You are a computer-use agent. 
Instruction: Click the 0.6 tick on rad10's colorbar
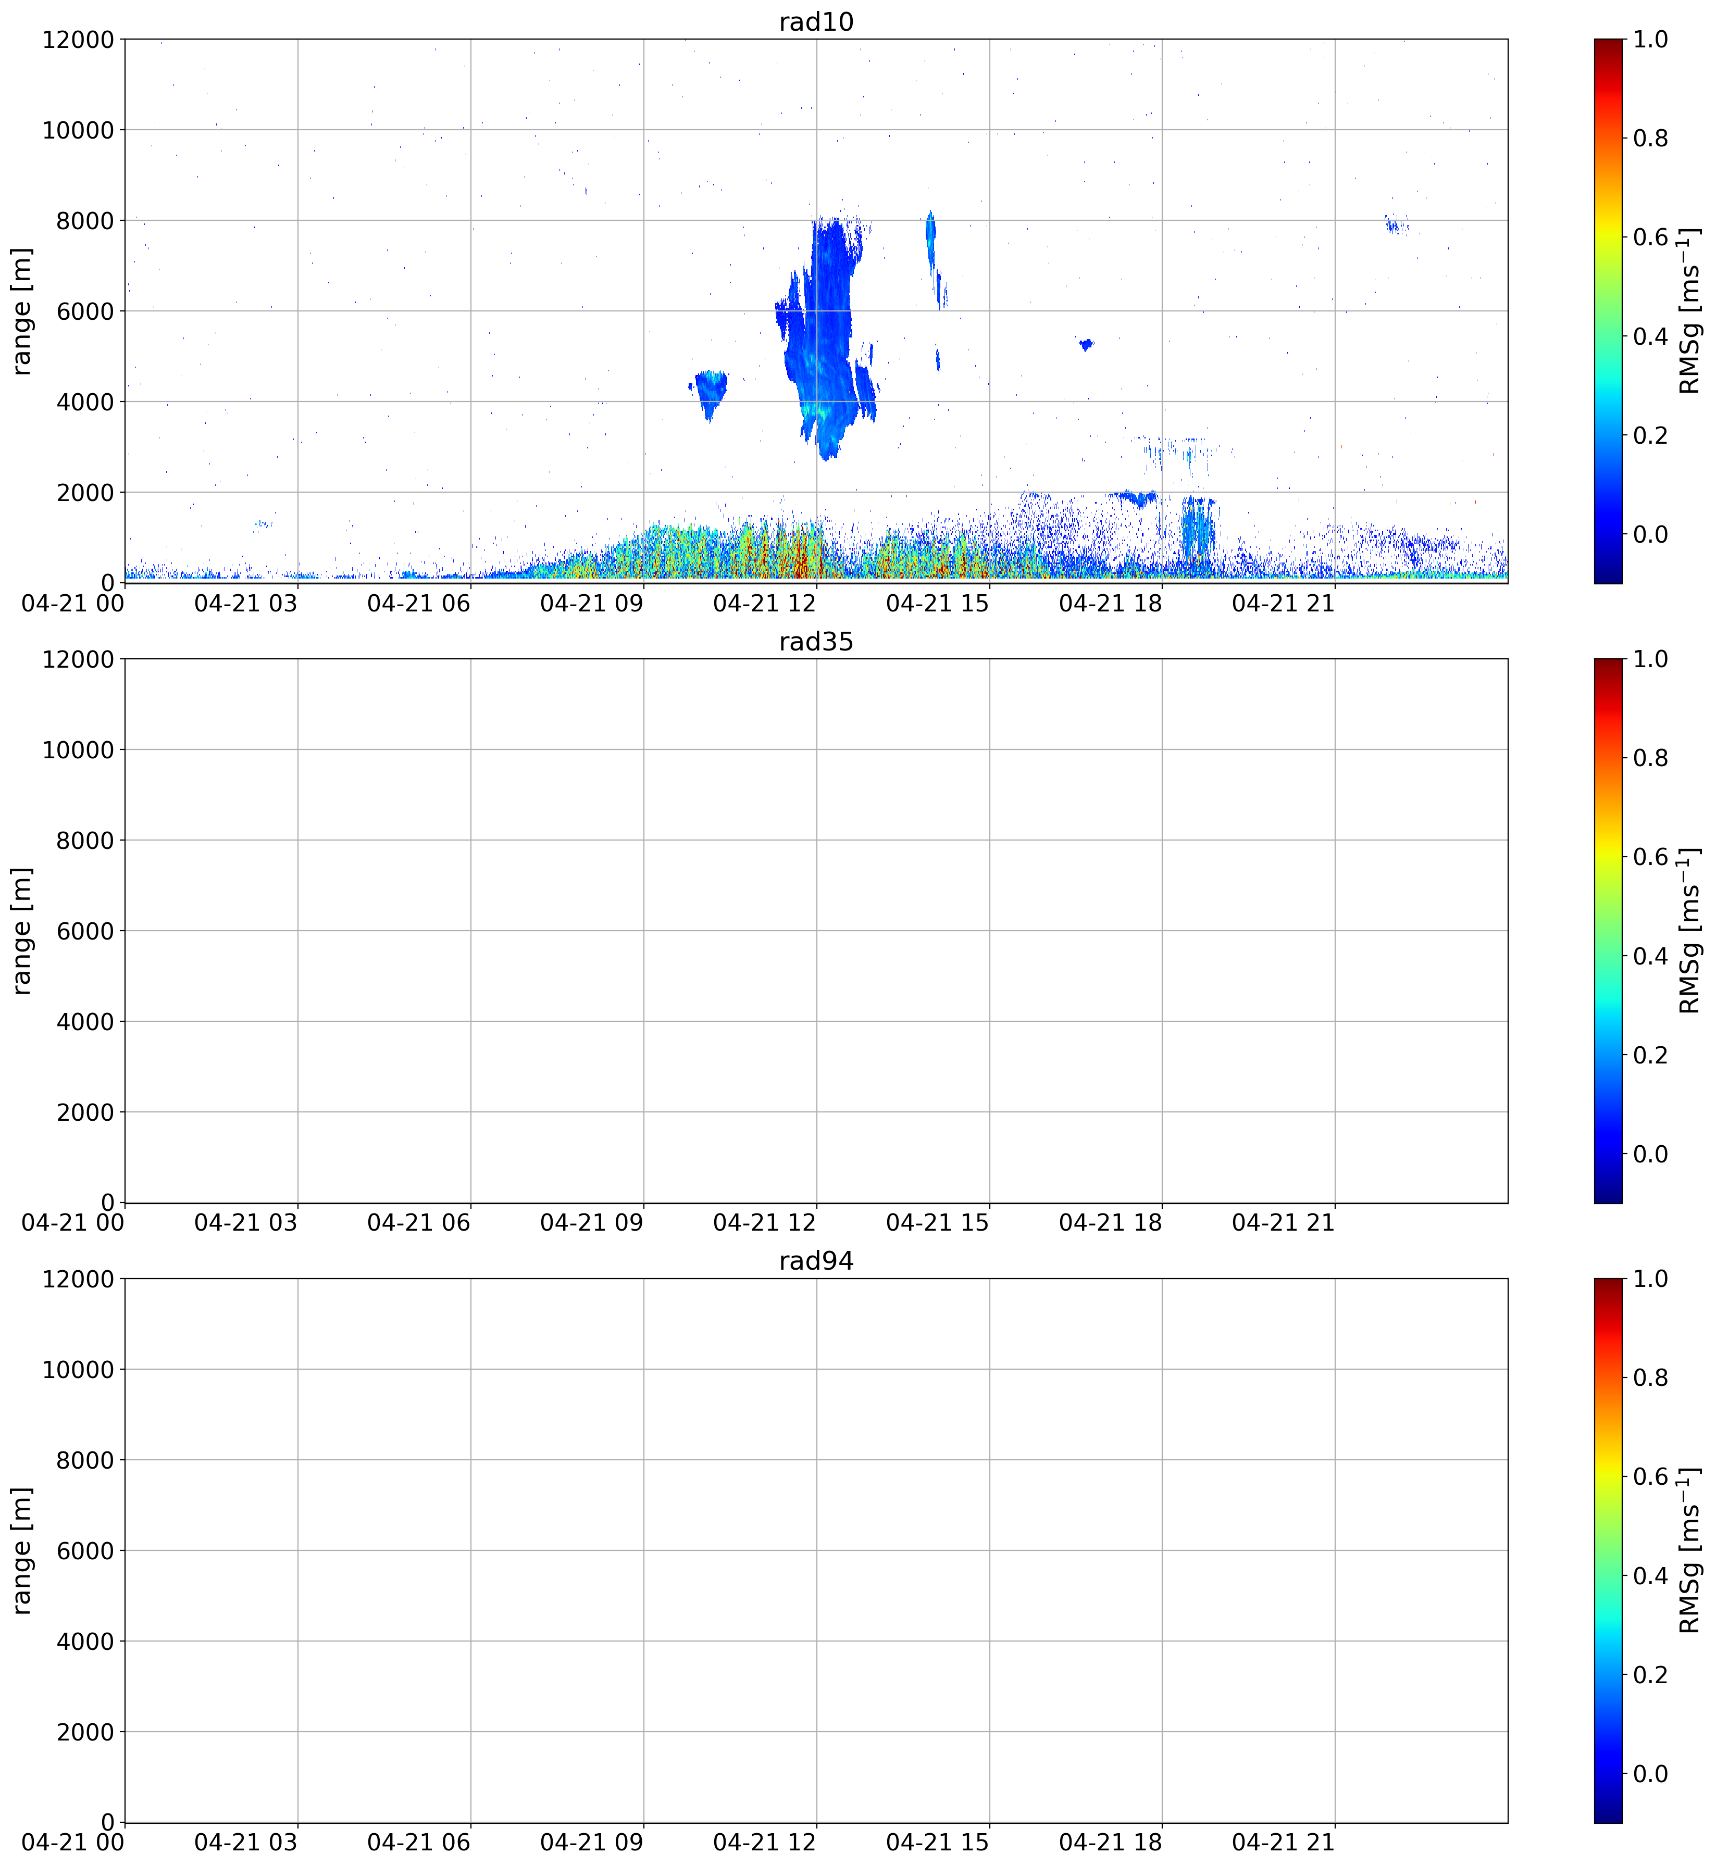pyautogui.click(x=1651, y=237)
